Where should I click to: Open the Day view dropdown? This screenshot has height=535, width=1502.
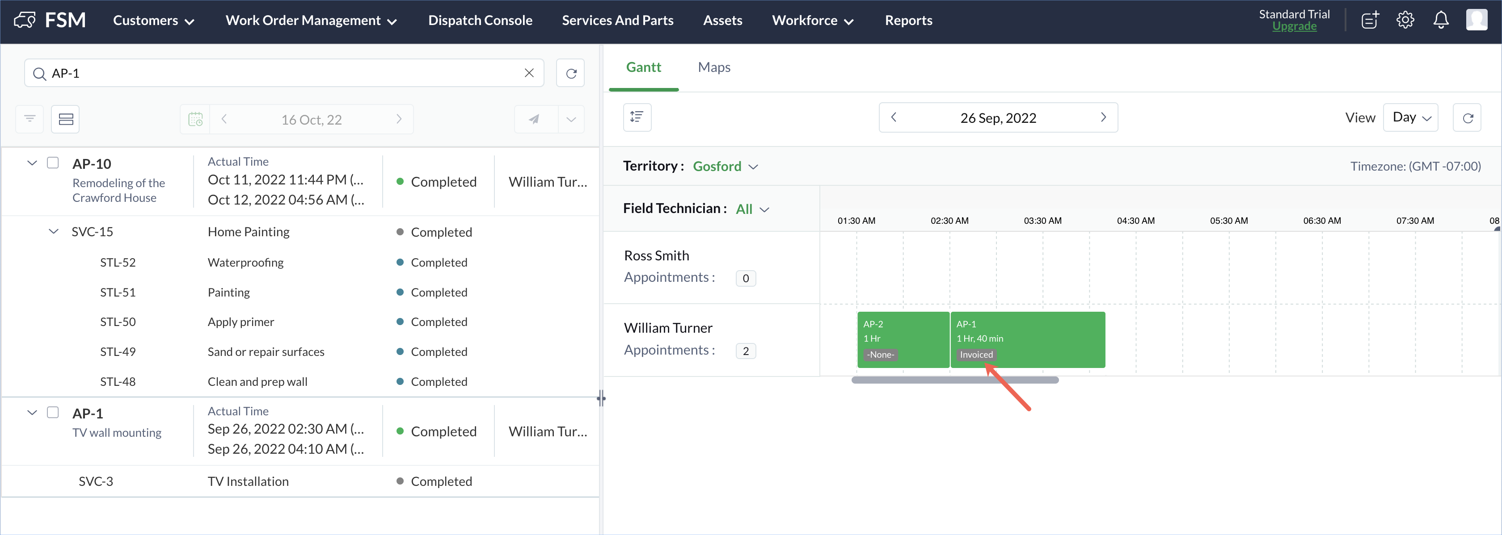coord(1411,117)
